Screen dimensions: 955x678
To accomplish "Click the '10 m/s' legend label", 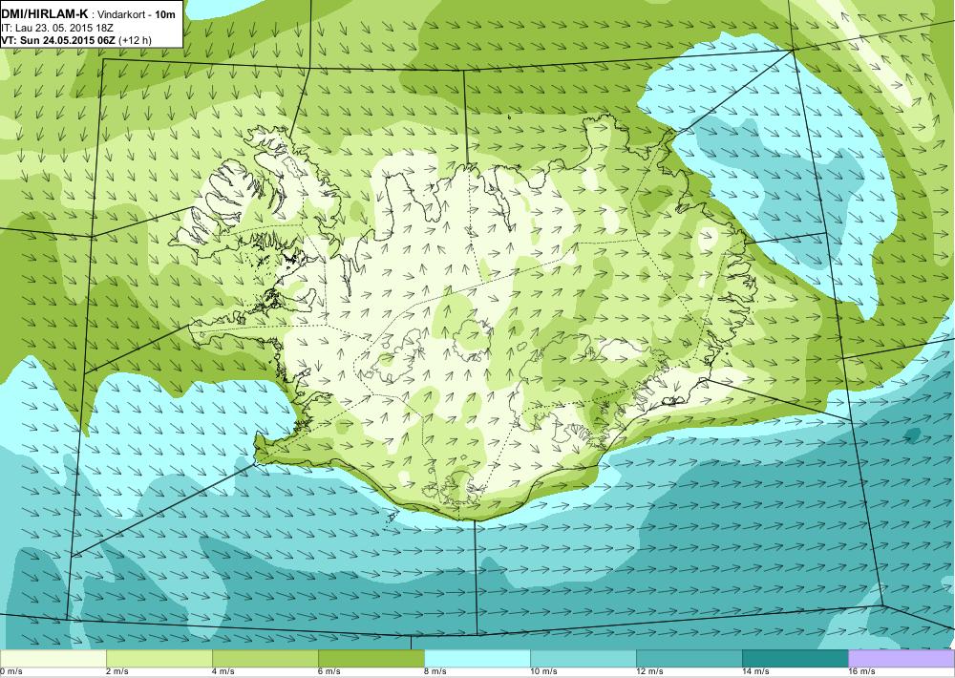I will tap(544, 672).
